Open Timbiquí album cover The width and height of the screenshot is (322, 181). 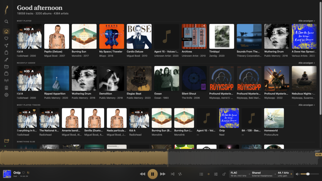coord(222,36)
